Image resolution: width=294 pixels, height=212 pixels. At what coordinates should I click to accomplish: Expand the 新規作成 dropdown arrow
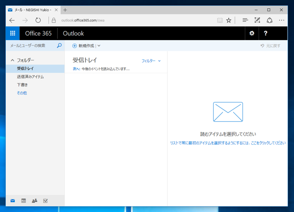99,45
